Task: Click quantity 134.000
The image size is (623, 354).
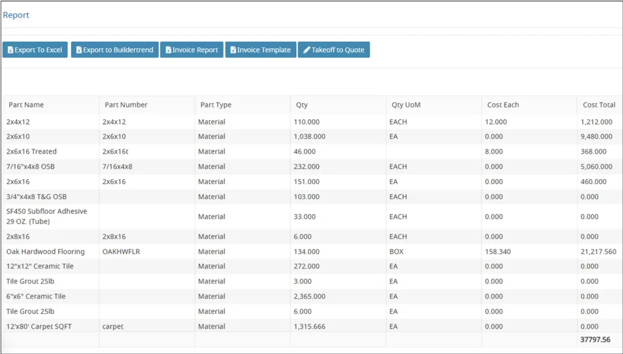Action: pyautogui.click(x=307, y=252)
